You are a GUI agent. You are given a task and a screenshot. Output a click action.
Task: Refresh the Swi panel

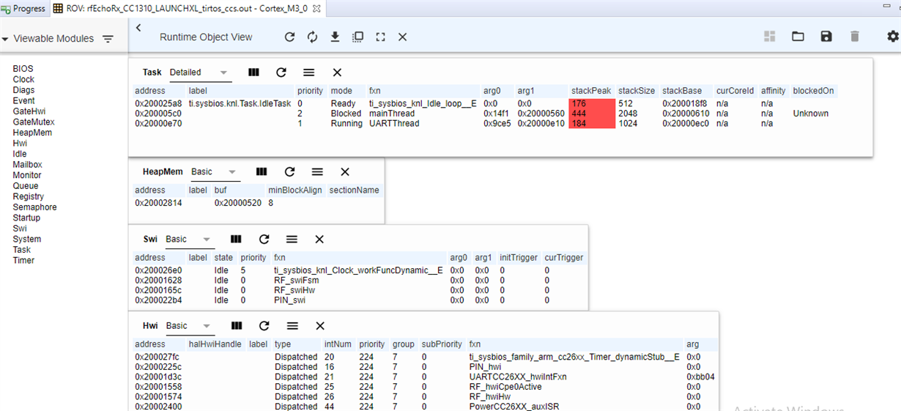[264, 239]
